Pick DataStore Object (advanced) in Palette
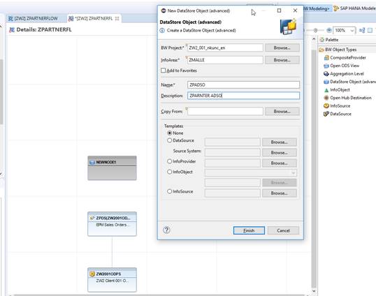This screenshot has height=296, width=376. pyautogui.click(x=349, y=82)
